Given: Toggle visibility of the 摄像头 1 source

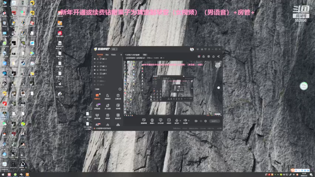Looking at the screenshot, I should pos(95,81).
